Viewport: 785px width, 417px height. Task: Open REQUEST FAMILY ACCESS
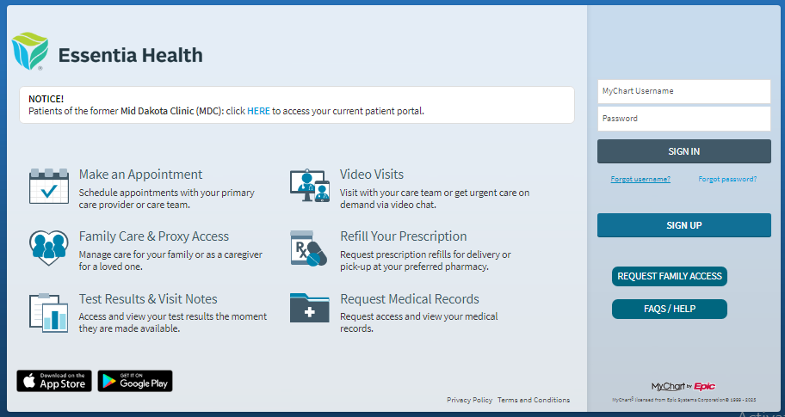pos(670,277)
